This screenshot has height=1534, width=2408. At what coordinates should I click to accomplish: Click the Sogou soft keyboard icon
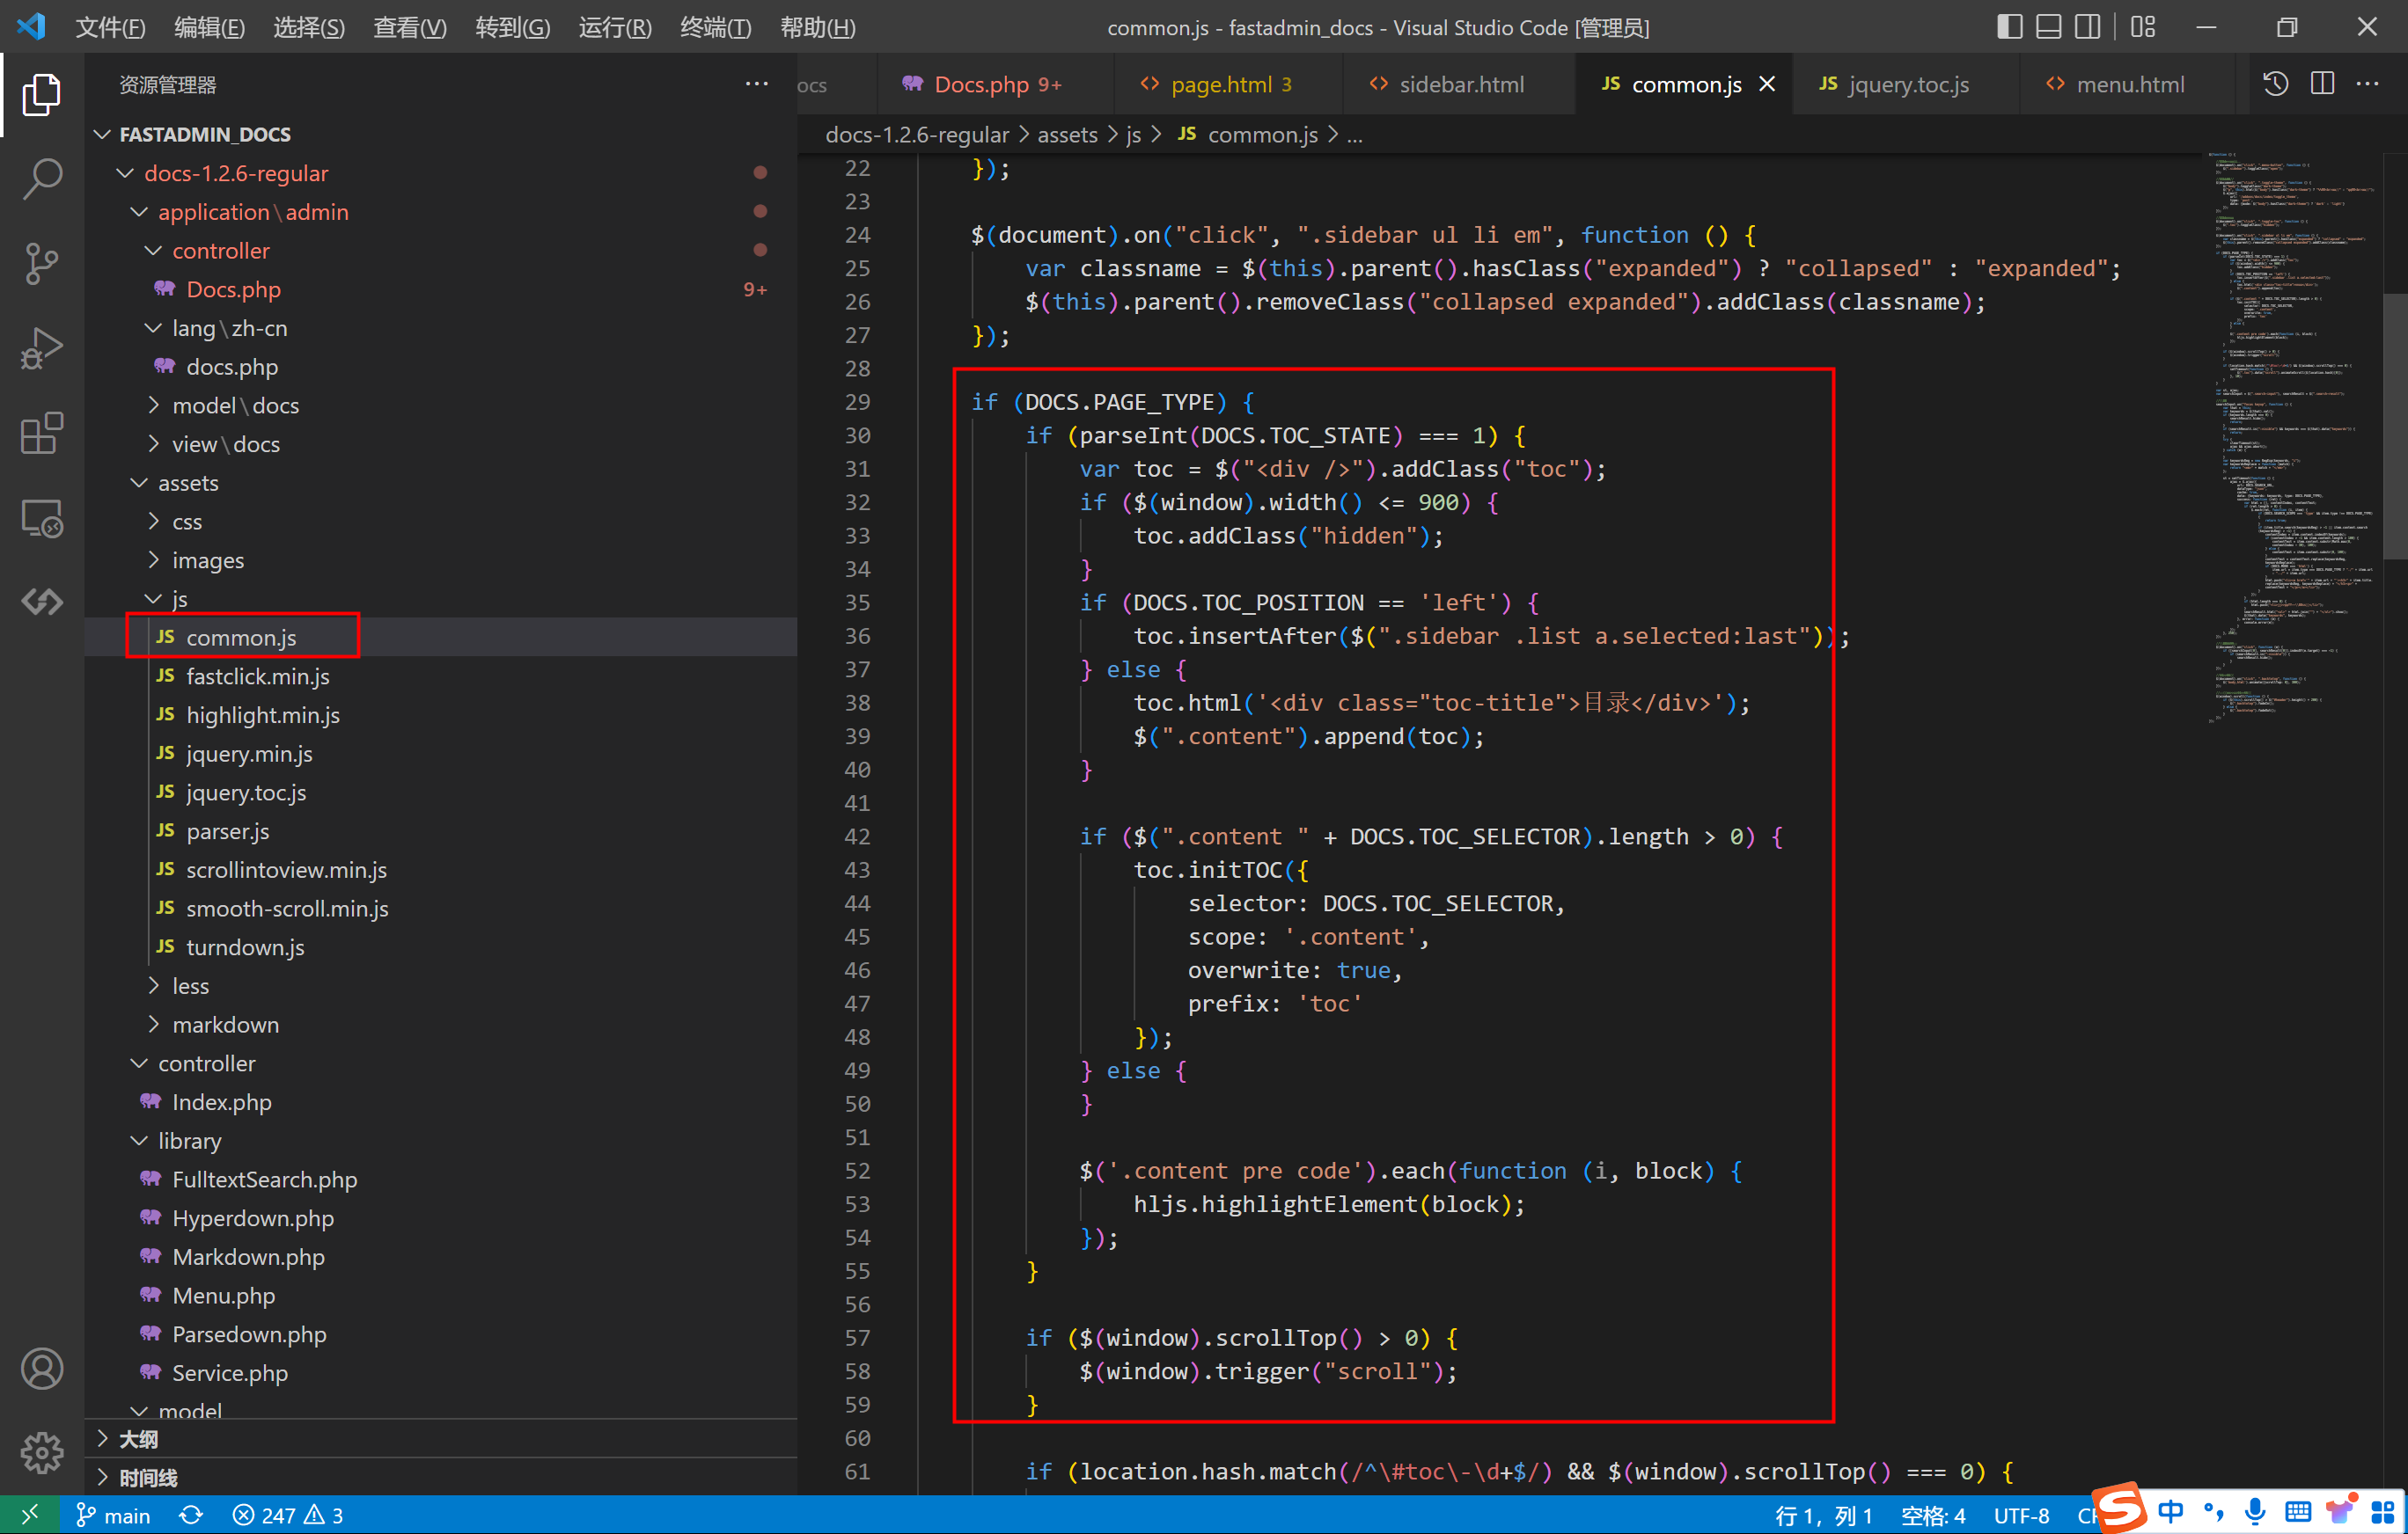[x=2298, y=1512]
